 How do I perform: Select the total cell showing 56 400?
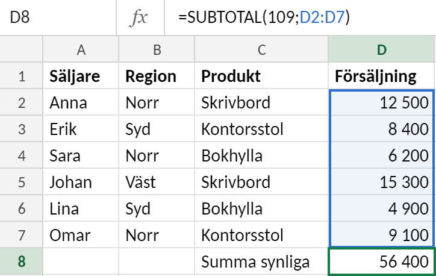point(382,262)
